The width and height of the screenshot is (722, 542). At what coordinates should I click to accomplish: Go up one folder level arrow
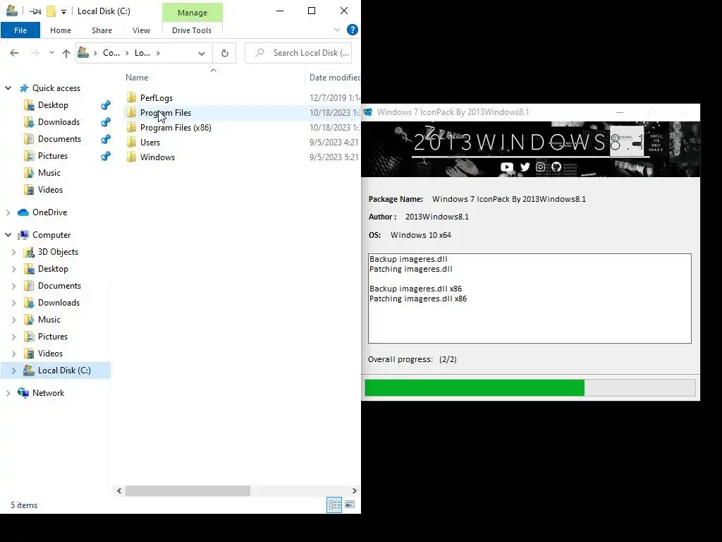click(66, 54)
